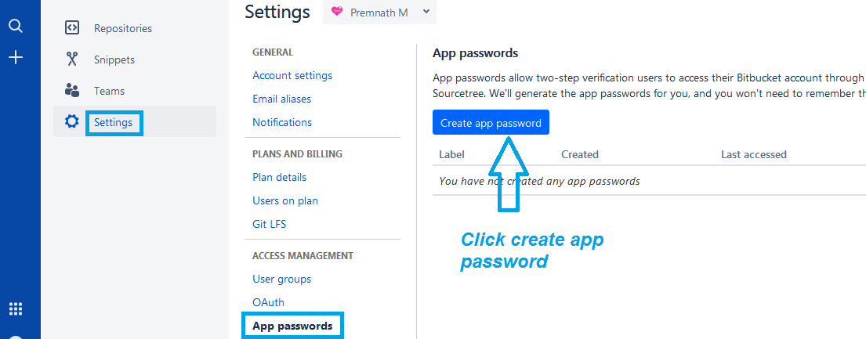Go to Notifications settings
Viewport: 866px width, 339px height.
tap(282, 122)
